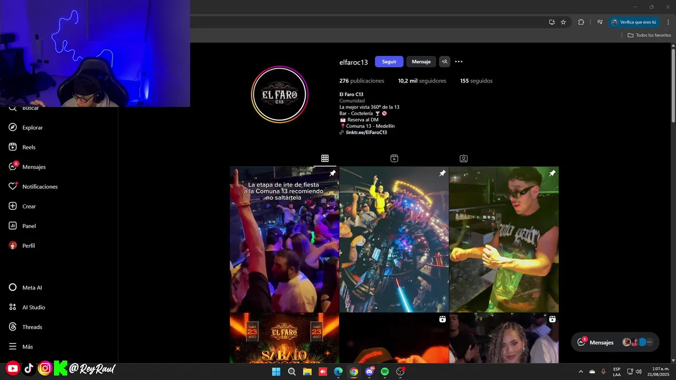Expand the Más menu
This screenshot has width=676, height=380.
27,347
